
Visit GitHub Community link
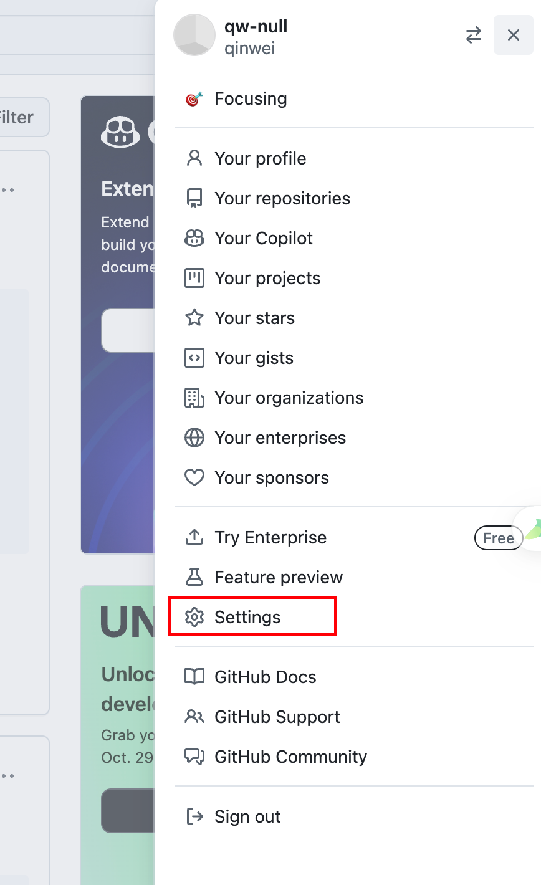(354, 757)
